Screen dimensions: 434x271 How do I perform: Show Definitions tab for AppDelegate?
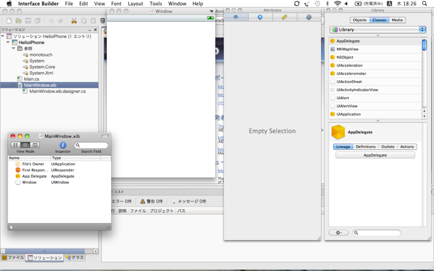point(366,146)
